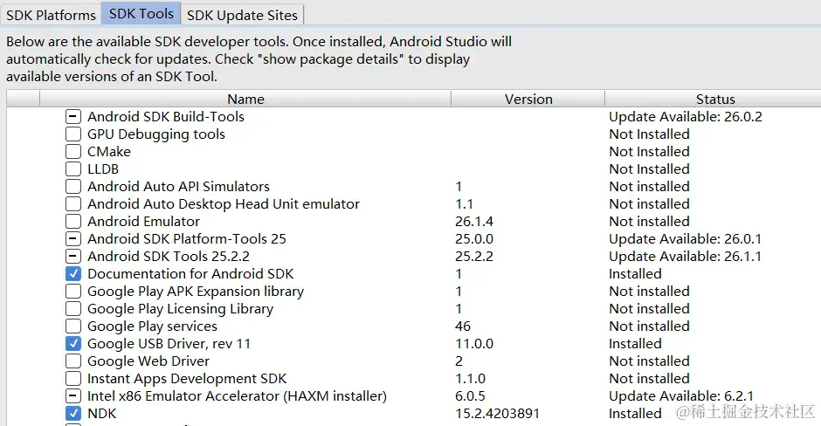Uncheck Documentation for Android SDK
Screen dimensions: 821x426
pos(73,274)
